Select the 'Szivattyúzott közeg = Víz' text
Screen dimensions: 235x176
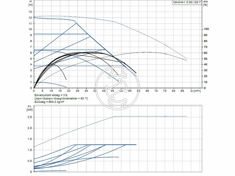pyautogui.click(x=51, y=95)
